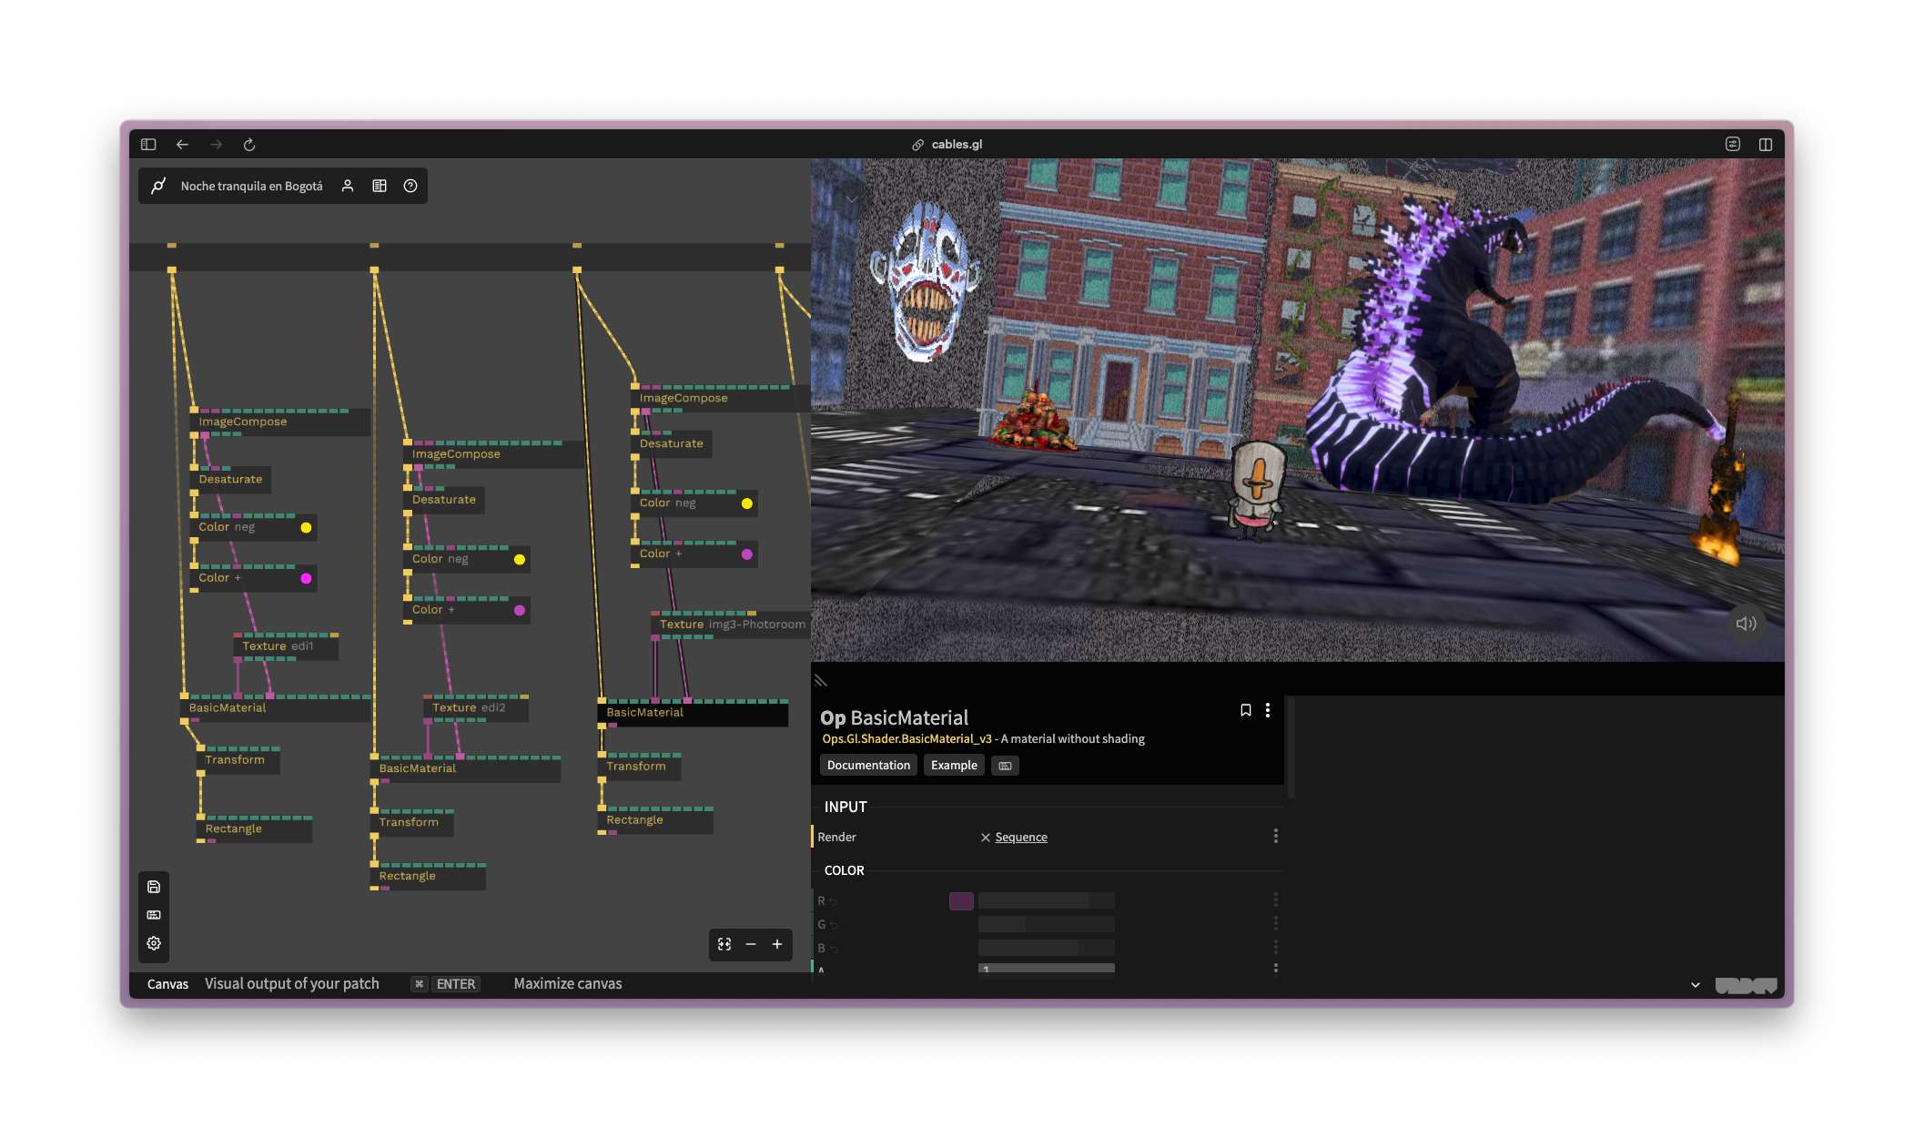Open the Documentation button
The height and width of the screenshot is (1128, 1914).
868,765
